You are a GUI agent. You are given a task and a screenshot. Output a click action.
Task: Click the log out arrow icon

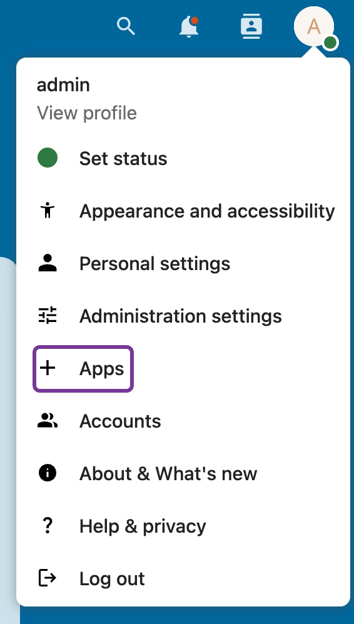(x=48, y=578)
